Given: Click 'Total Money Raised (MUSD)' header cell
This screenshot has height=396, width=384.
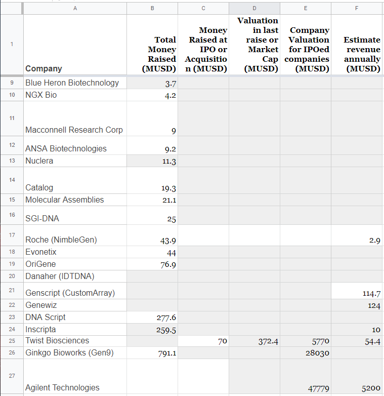Looking at the screenshot, I should coord(152,45).
